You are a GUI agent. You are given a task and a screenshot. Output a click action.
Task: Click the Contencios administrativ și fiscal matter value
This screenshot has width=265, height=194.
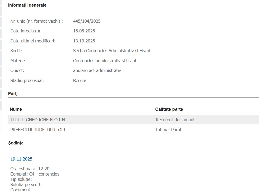point(104,61)
